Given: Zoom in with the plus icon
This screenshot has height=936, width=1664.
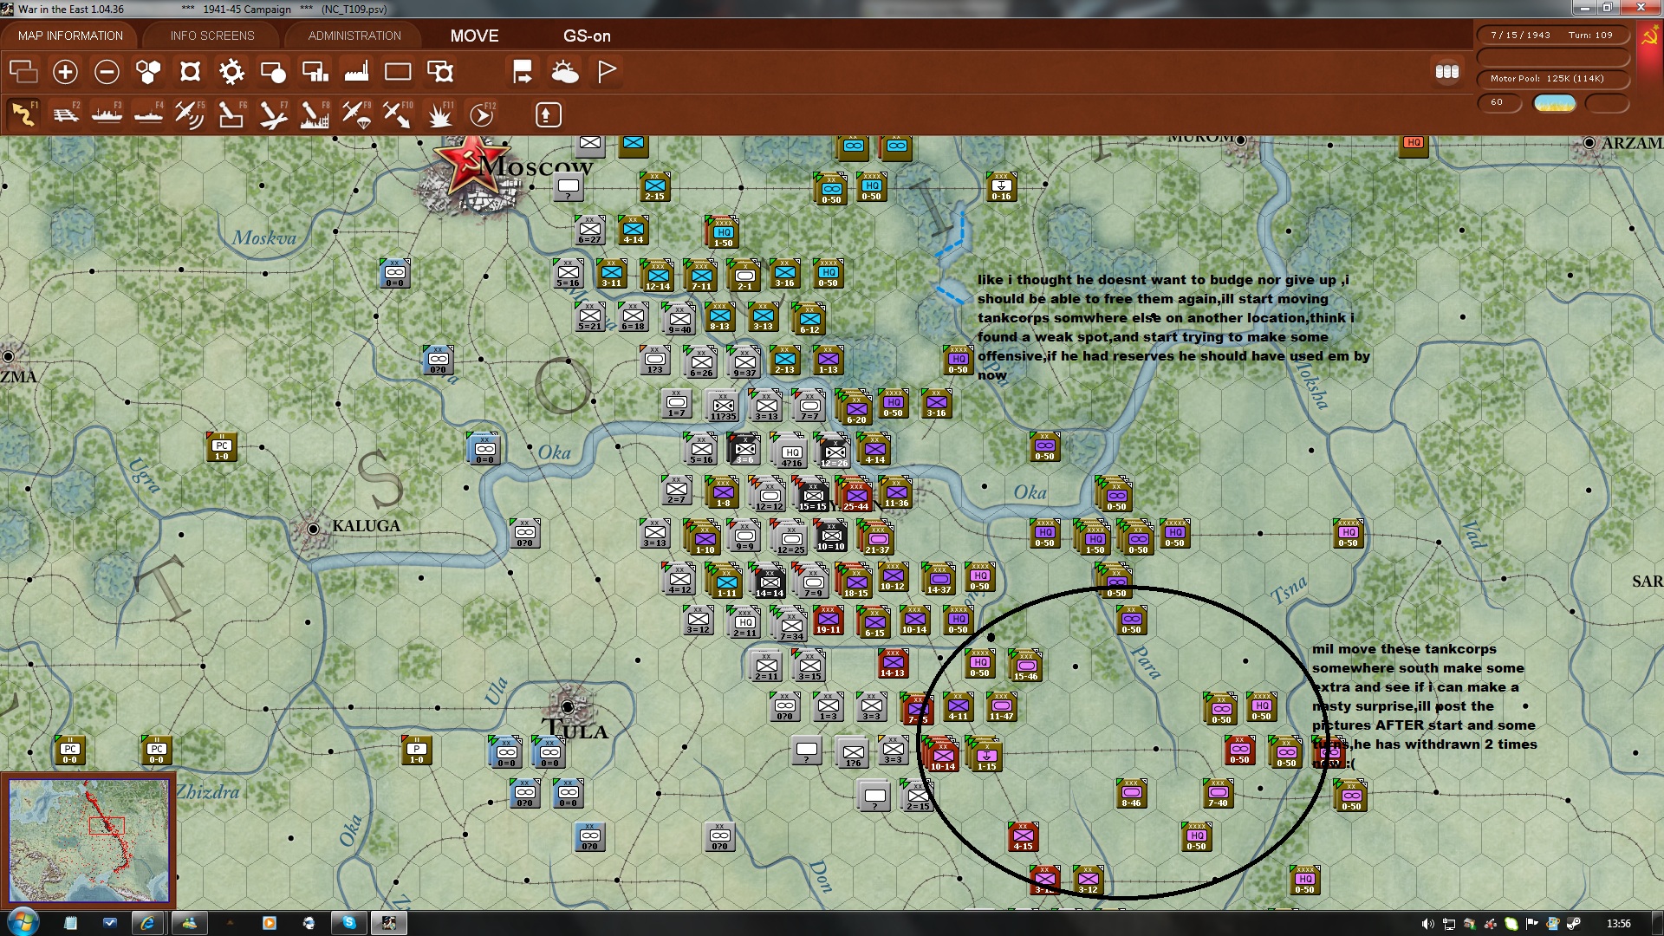Looking at the screenshot, I should click(65, 72).
